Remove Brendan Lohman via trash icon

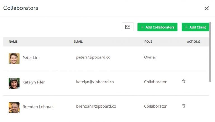tap(184, 106)
